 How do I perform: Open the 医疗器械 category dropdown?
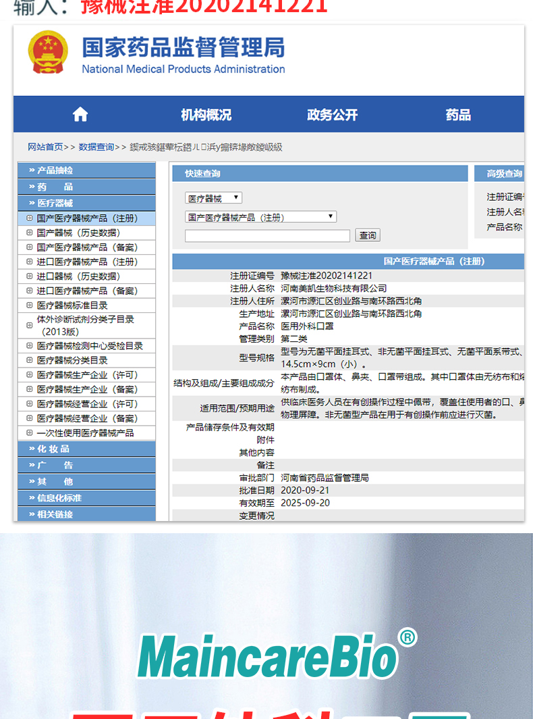coord(213,198)
